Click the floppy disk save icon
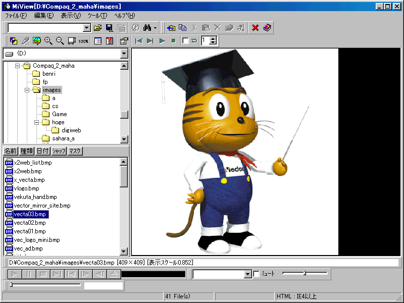This screenshot has height=303, width=404. [x=110, y=28]
